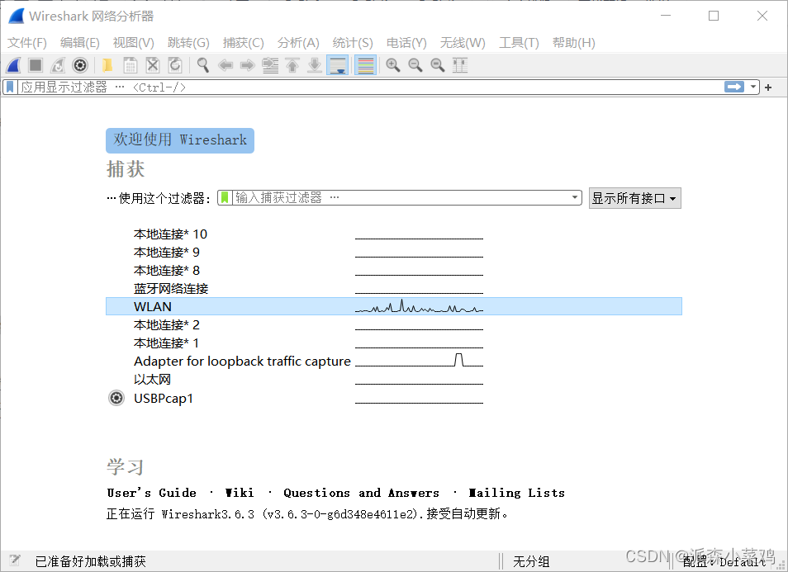Find a packet magnifier icon
The width and height of the screenshot is (788, 572).
click(203, 65)
